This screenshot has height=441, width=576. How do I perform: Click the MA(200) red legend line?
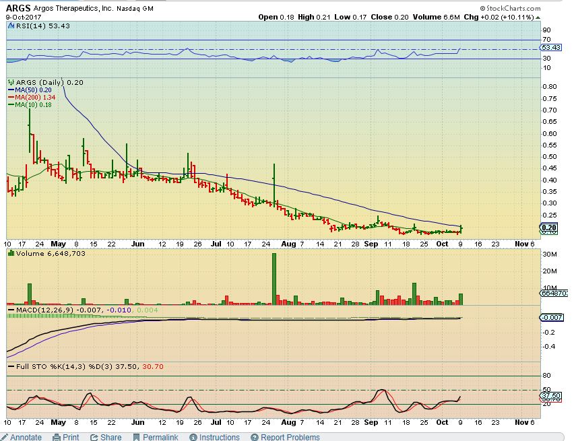click(x=11, y=97)
